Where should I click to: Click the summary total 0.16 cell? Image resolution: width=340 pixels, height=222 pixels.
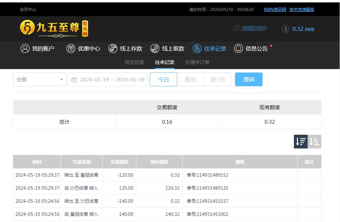(x=167, y=122)
